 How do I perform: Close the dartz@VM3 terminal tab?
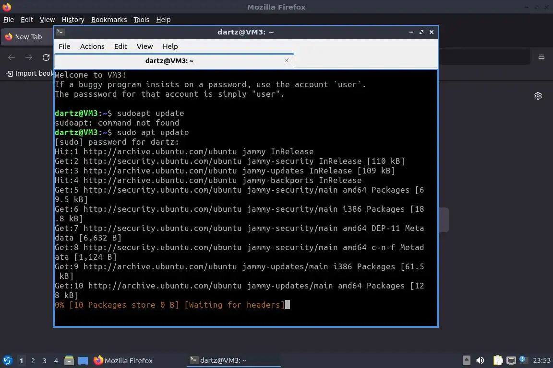[287, 60]
